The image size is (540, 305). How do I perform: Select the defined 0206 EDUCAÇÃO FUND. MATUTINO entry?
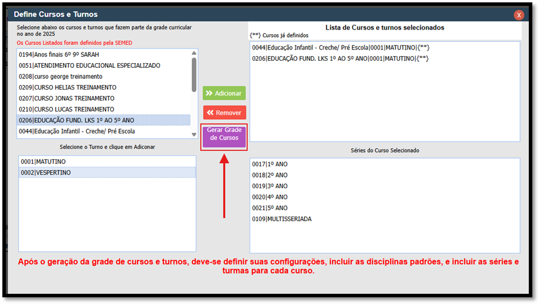[x=340, y=58]
